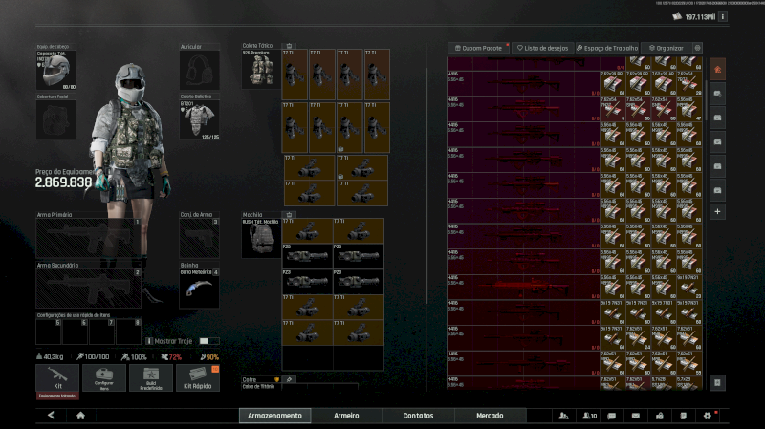Click the back arrow icon
This screenshot has width=765, height=429.
(x=52, y=416)
